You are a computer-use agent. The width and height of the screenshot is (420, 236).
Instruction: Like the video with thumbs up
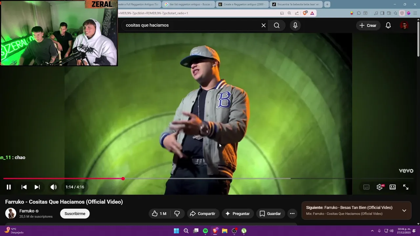(x=159, y=214)
